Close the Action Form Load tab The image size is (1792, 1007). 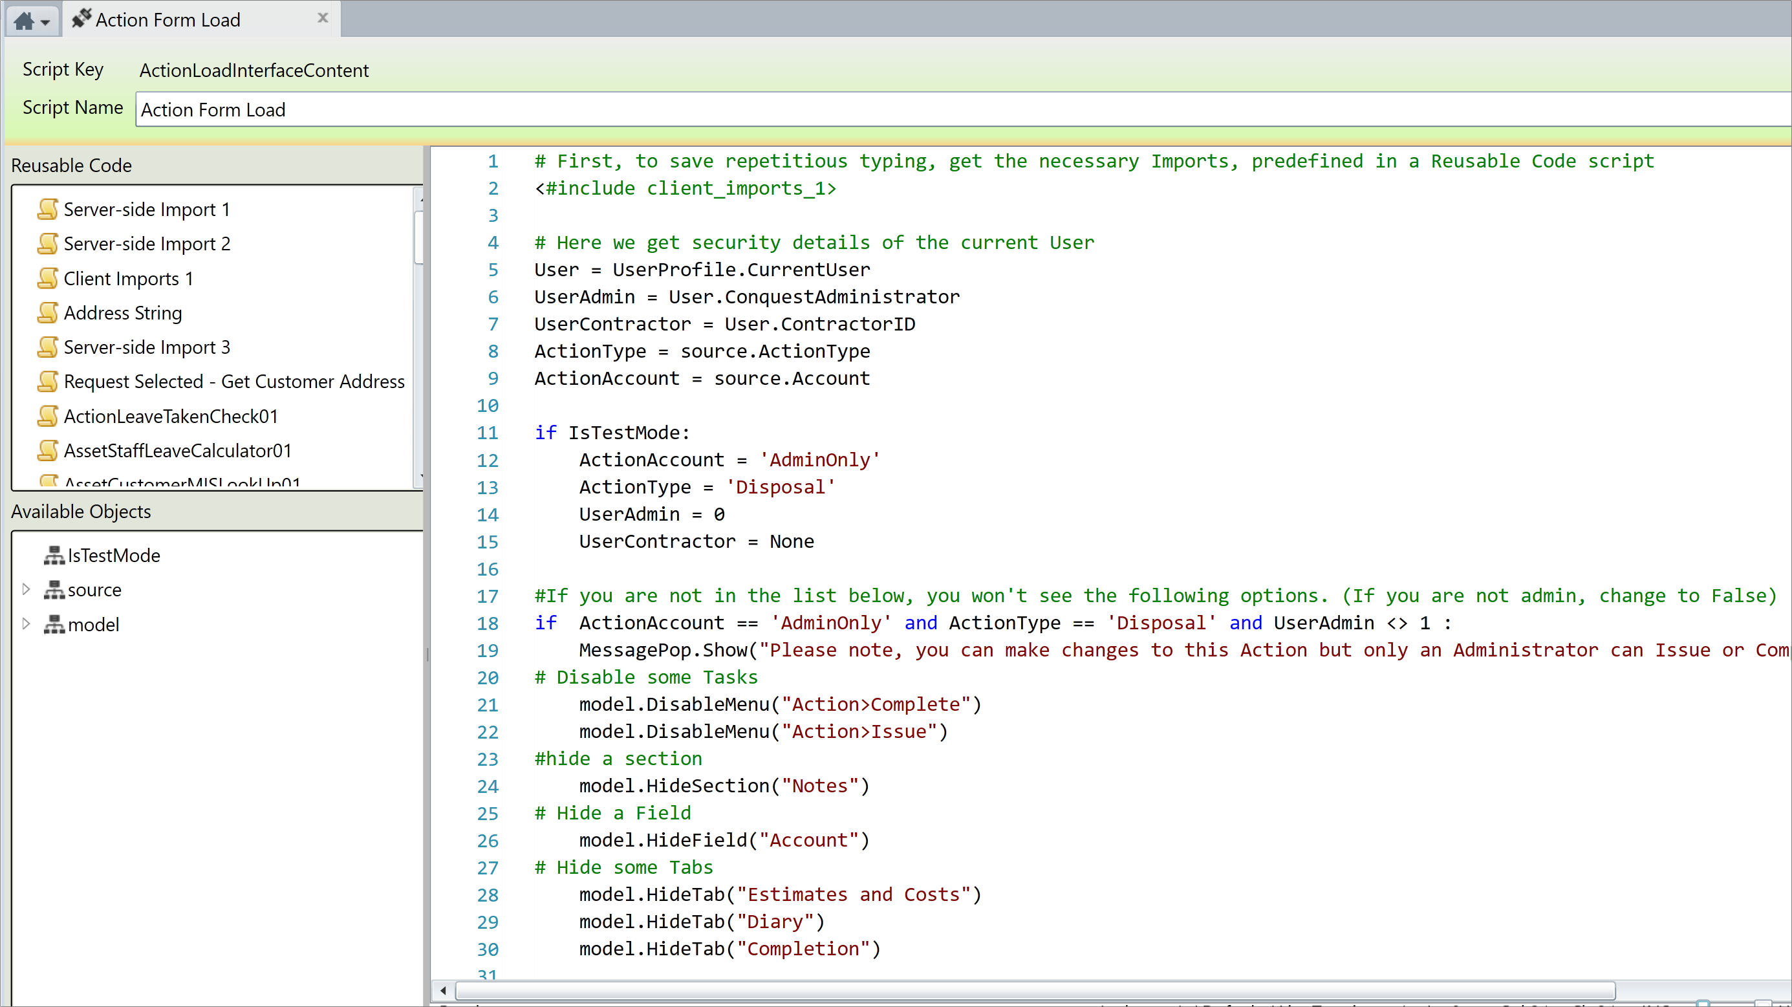click(323, 18)
